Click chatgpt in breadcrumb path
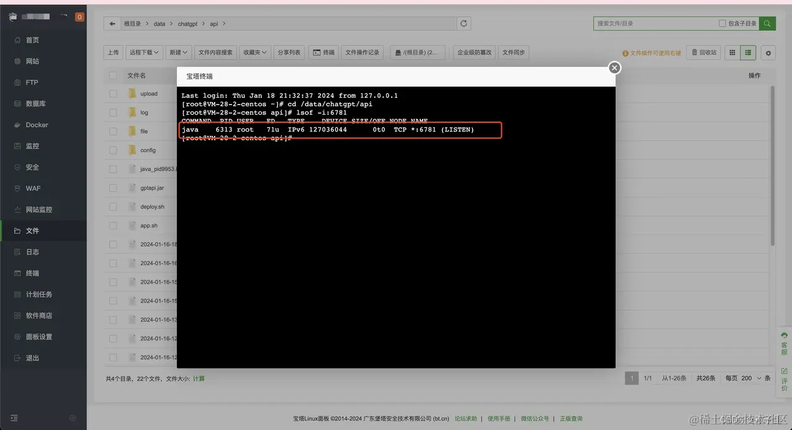 (187, 23)
